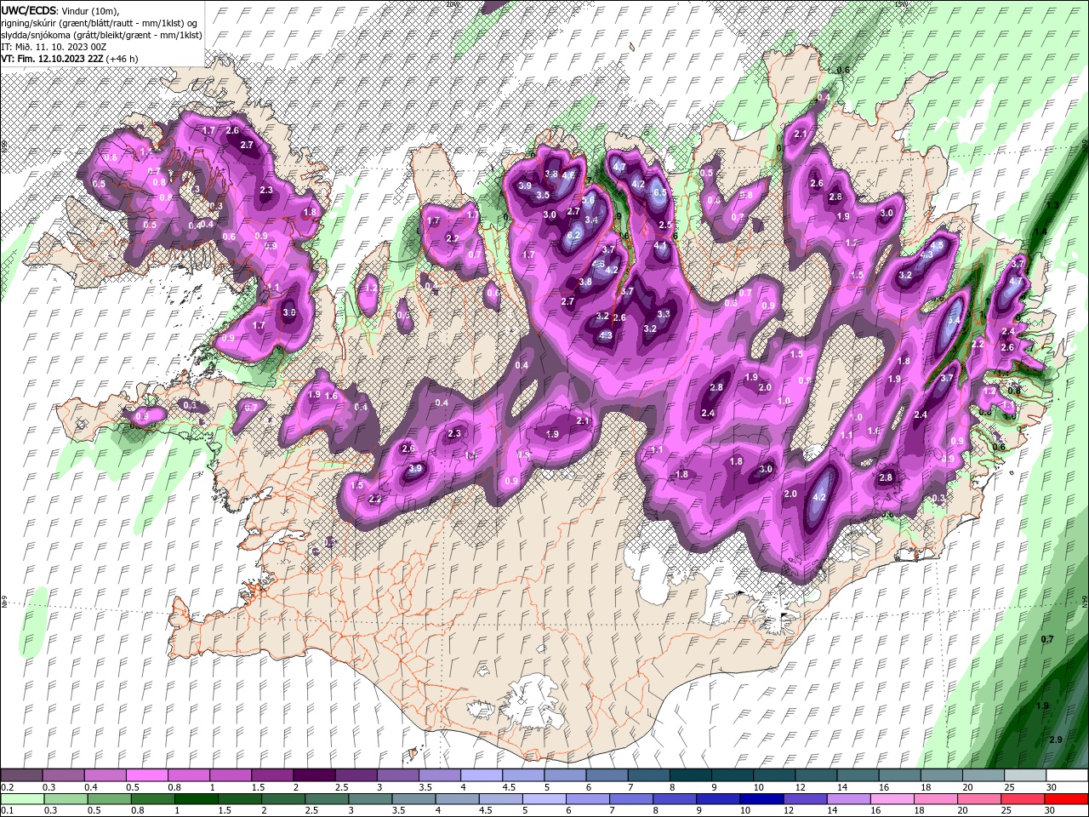Select the 'VT: Fim. 12.10.2023 22Z (+46 h)' line
Screen dimensions: 1089x817
71,59
